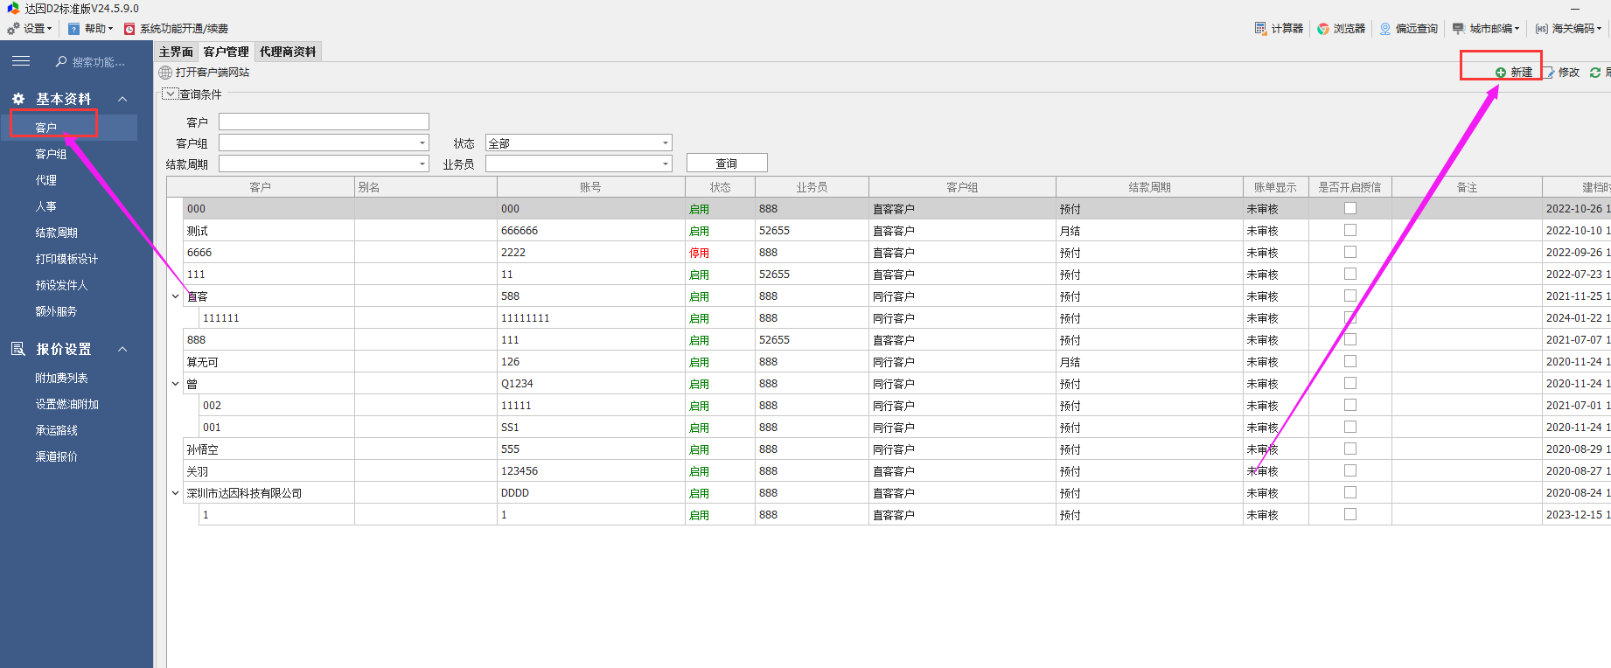1611x668 pixels.
Task: Switch to the 代理商资料 tab
Action: (288, 52)
